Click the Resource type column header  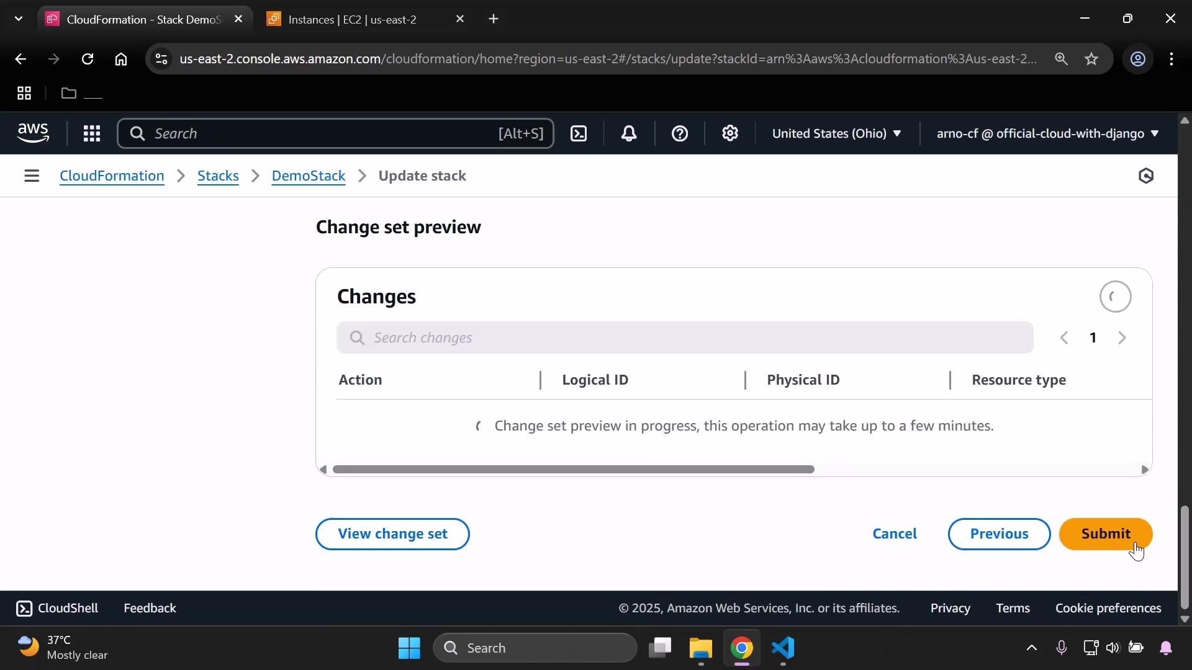[x=1019, y=380]
